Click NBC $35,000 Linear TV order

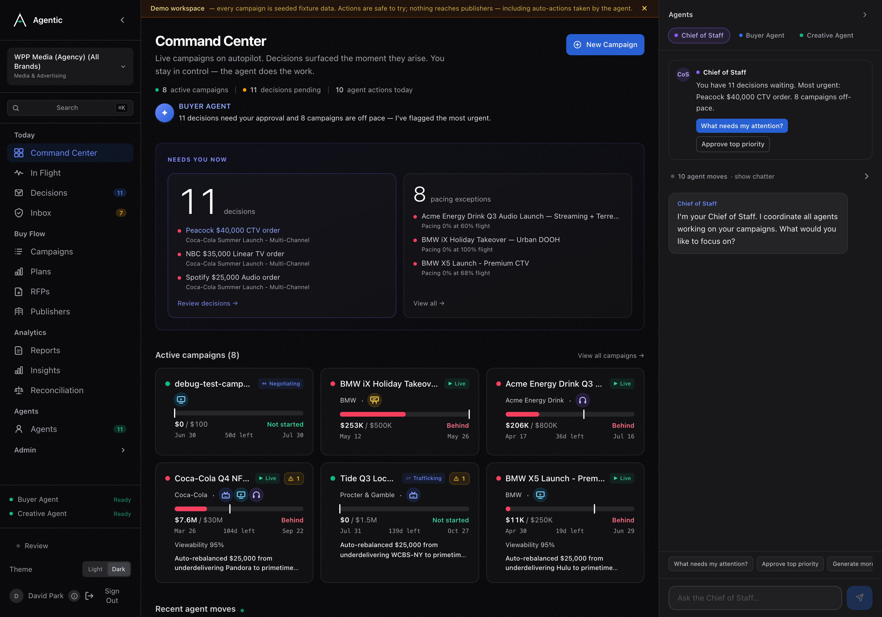(x=235, y=254)
